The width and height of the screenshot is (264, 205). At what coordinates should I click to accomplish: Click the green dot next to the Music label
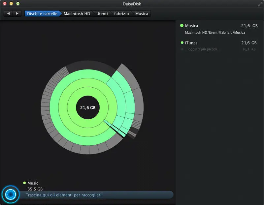[24, 183]
